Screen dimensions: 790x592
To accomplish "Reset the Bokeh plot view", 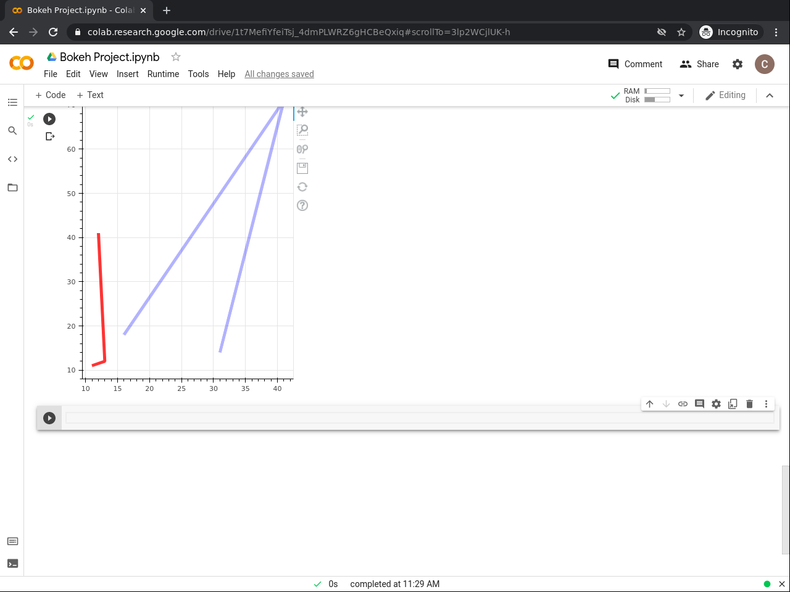I will coord(302,187).
